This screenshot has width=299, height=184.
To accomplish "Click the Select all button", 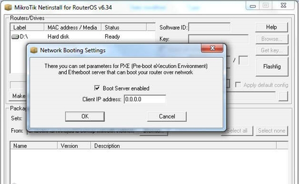I will (x=237, y=131).
